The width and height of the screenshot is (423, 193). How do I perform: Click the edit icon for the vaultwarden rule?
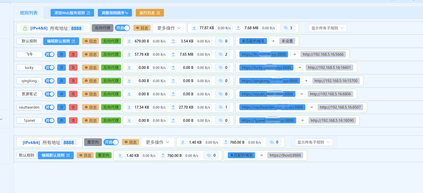[x=62, y=107]
